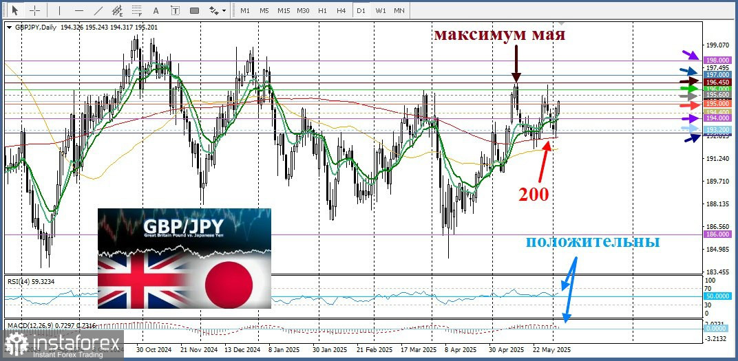Click the 191.240 price scale value
This screenshot has width=738, height=361.
coord(717,159)
